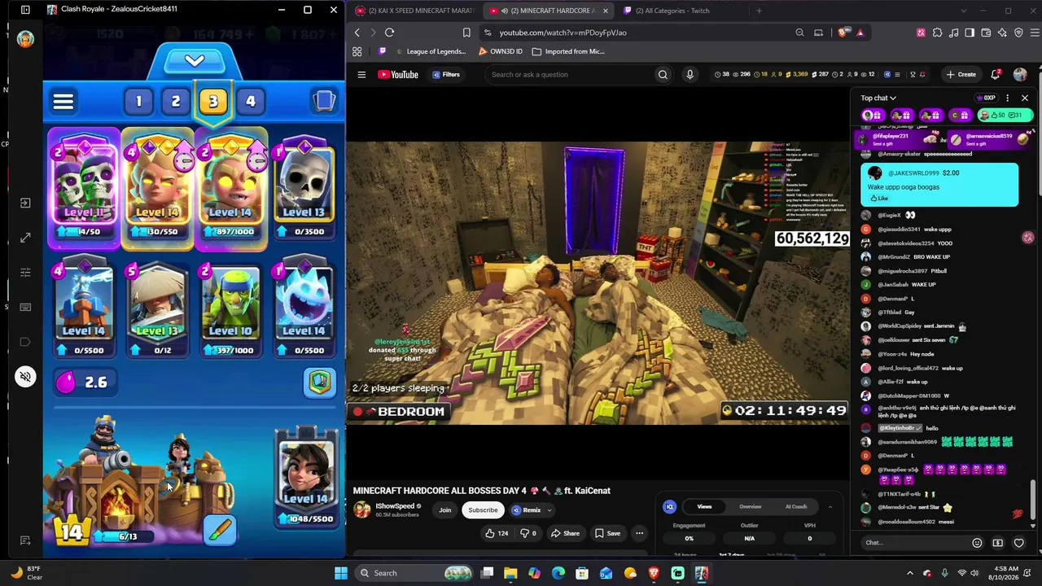Open the Clash Royale hamburger menu

tap(63, 102)
